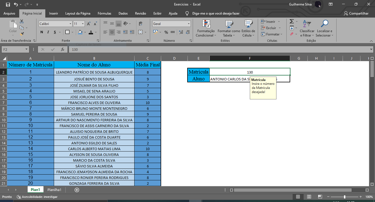Switch to the Dados tab
This screenshot has height=202, width=375.
click(123, 13)
